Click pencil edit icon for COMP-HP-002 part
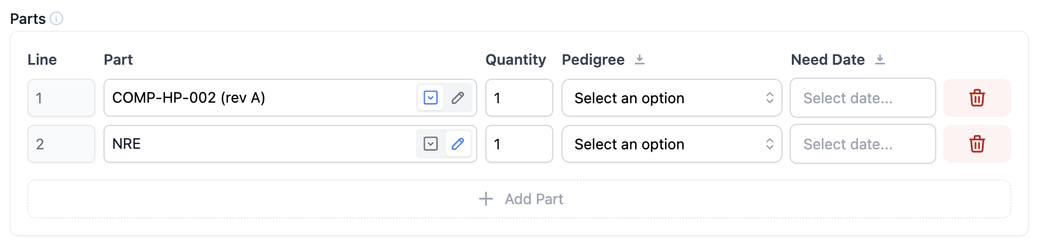 [x=458, y=98]
